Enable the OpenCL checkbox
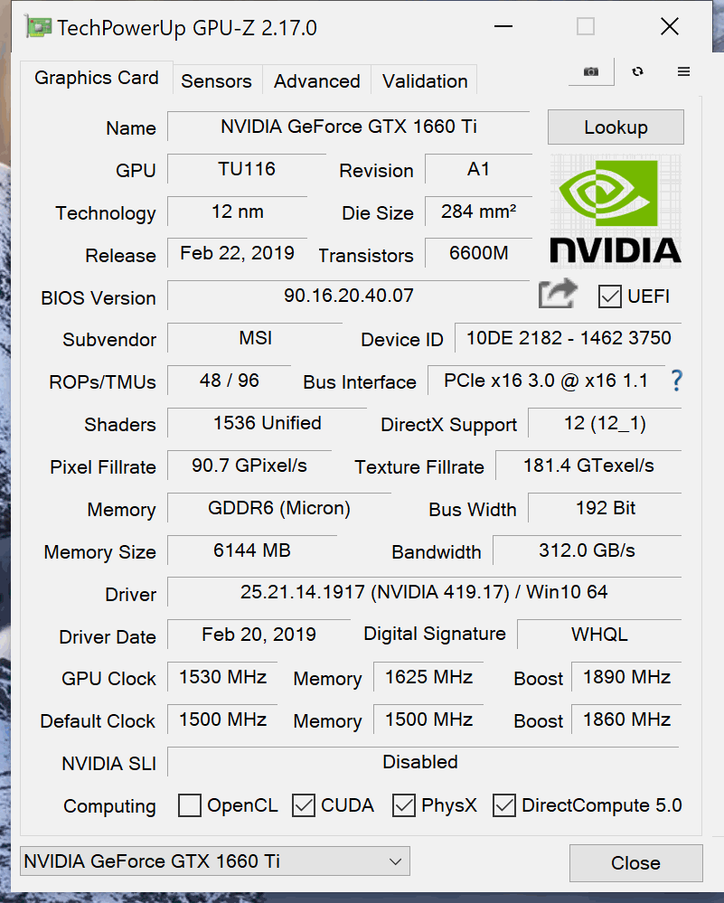This screenshot has width=724, height=903. 190,805
